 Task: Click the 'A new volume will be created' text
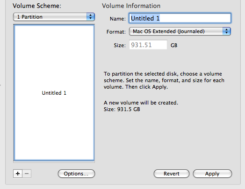point(141,103)
